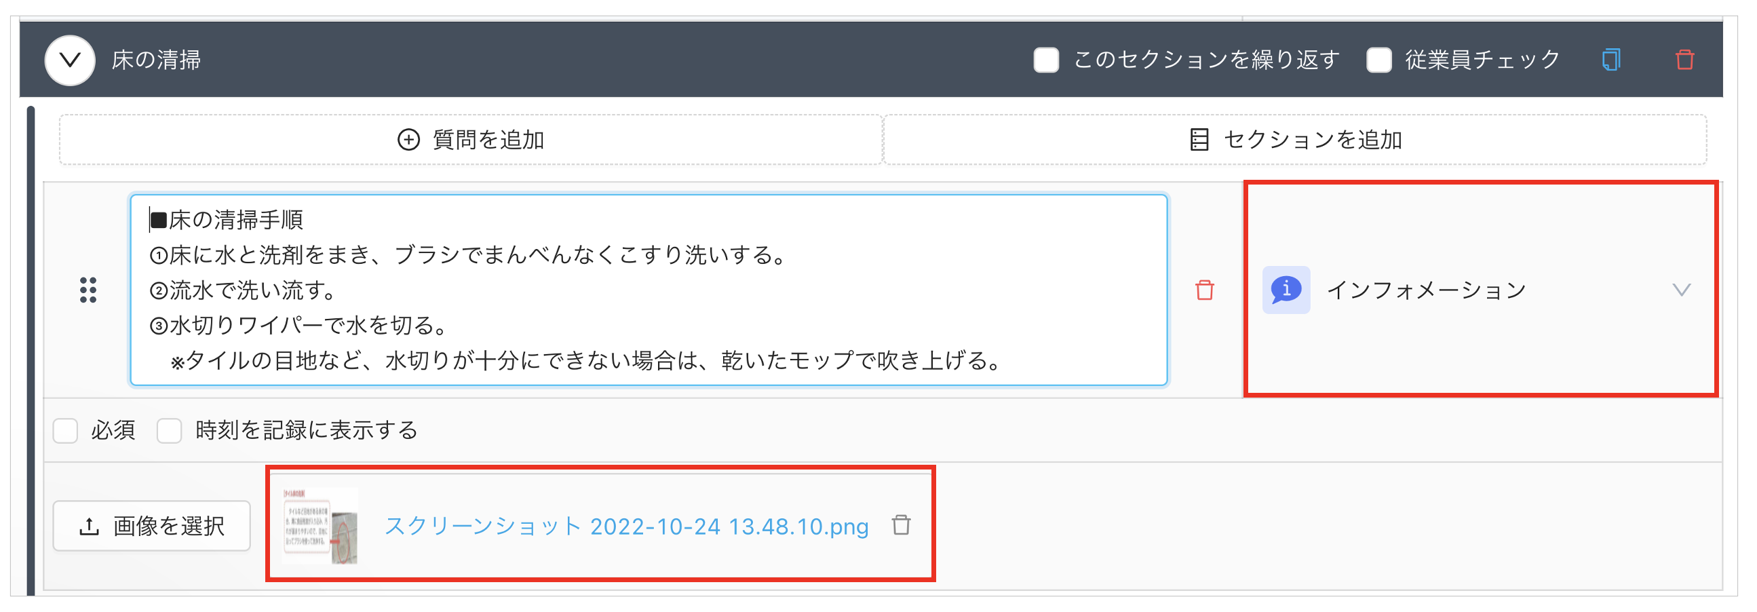Click inside the 床の清掃手順 text field
This screenshot has width=1757, height=612.
point(648,290)
